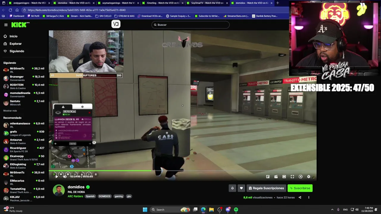381x214 pixels.
Task: Open Brunenger channel in Siguiendo list
Action: (x=24, y=78)
